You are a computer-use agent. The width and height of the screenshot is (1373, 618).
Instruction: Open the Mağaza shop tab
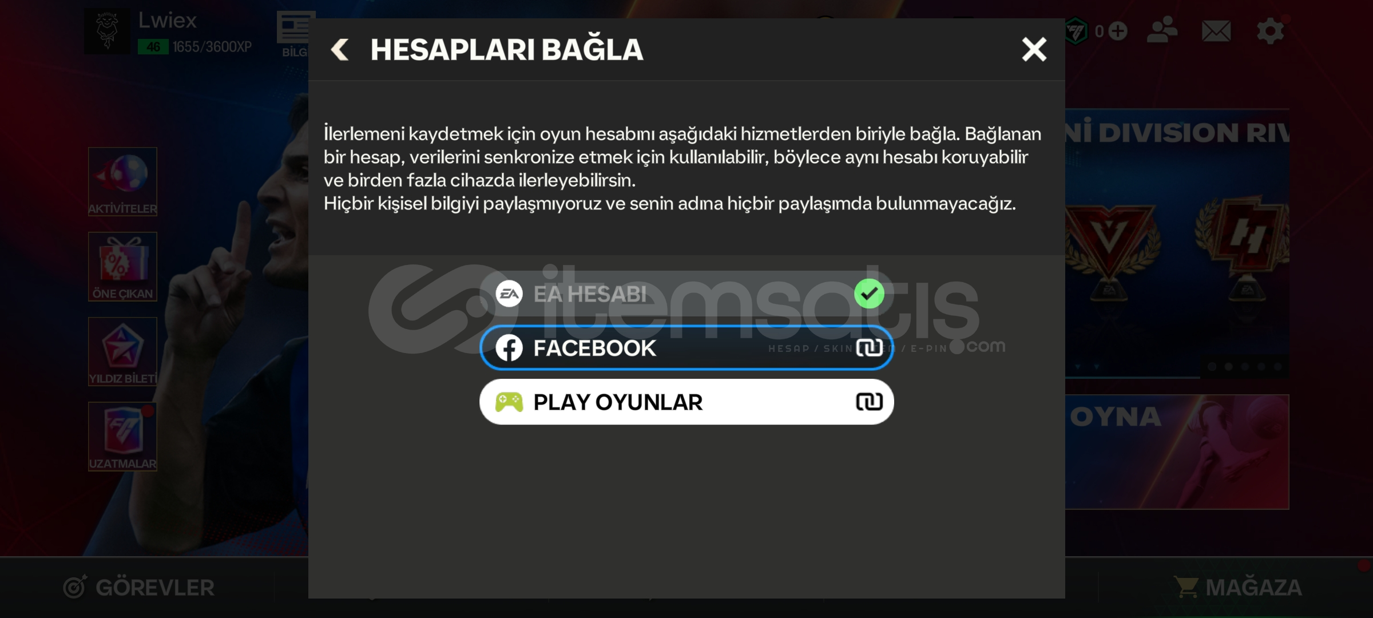tap(1237, 587)
